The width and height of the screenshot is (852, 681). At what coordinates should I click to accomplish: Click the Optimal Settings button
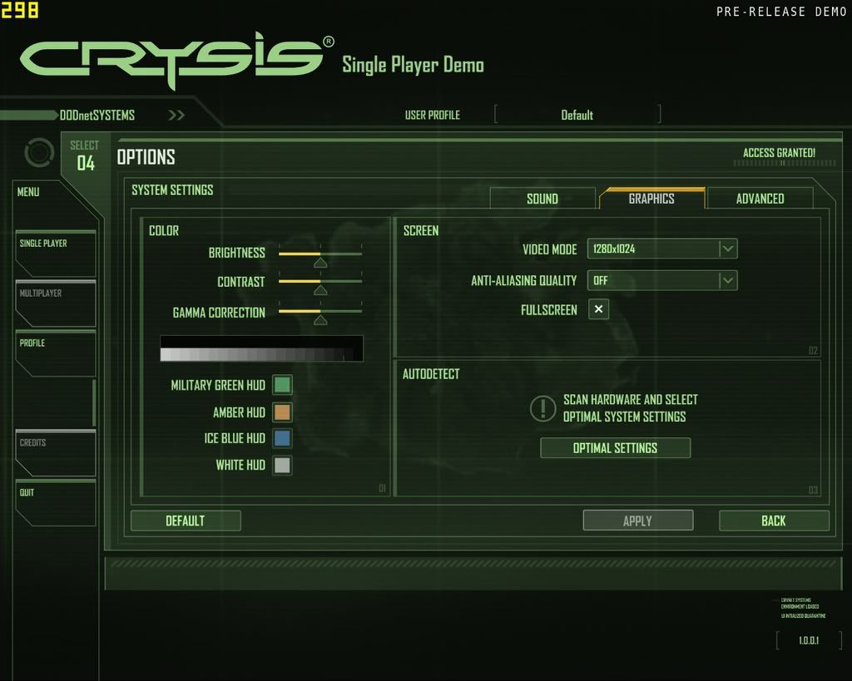(615, 448)
